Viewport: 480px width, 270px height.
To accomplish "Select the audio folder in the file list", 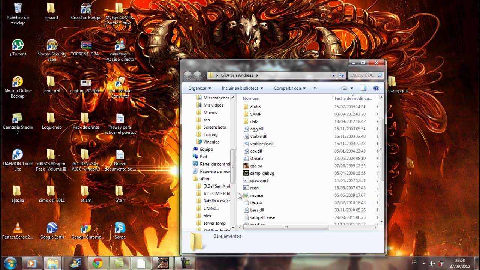I will (x=255, y=107).
